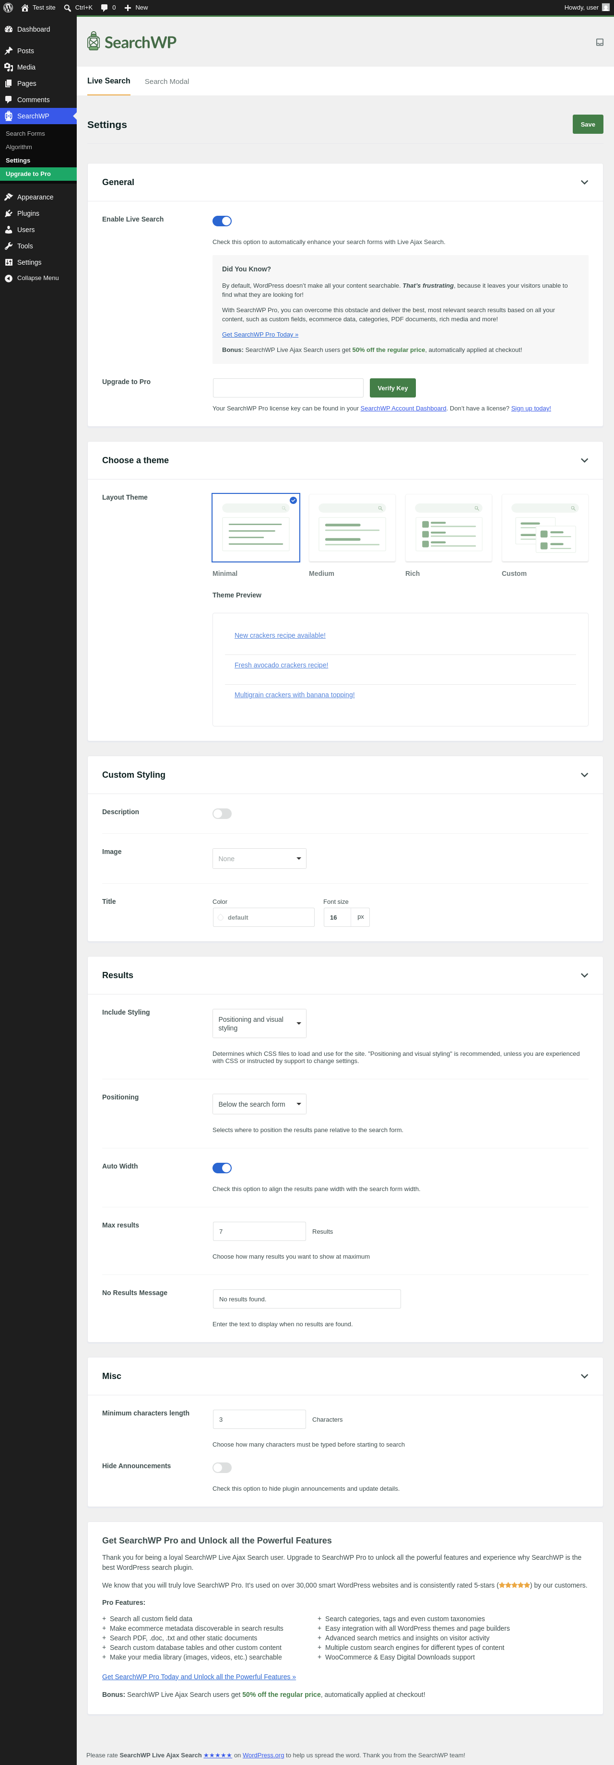Viewport: 614px width, 1765px height.
Task: Click the Tools wrench icon
Action: pos(8,246)
